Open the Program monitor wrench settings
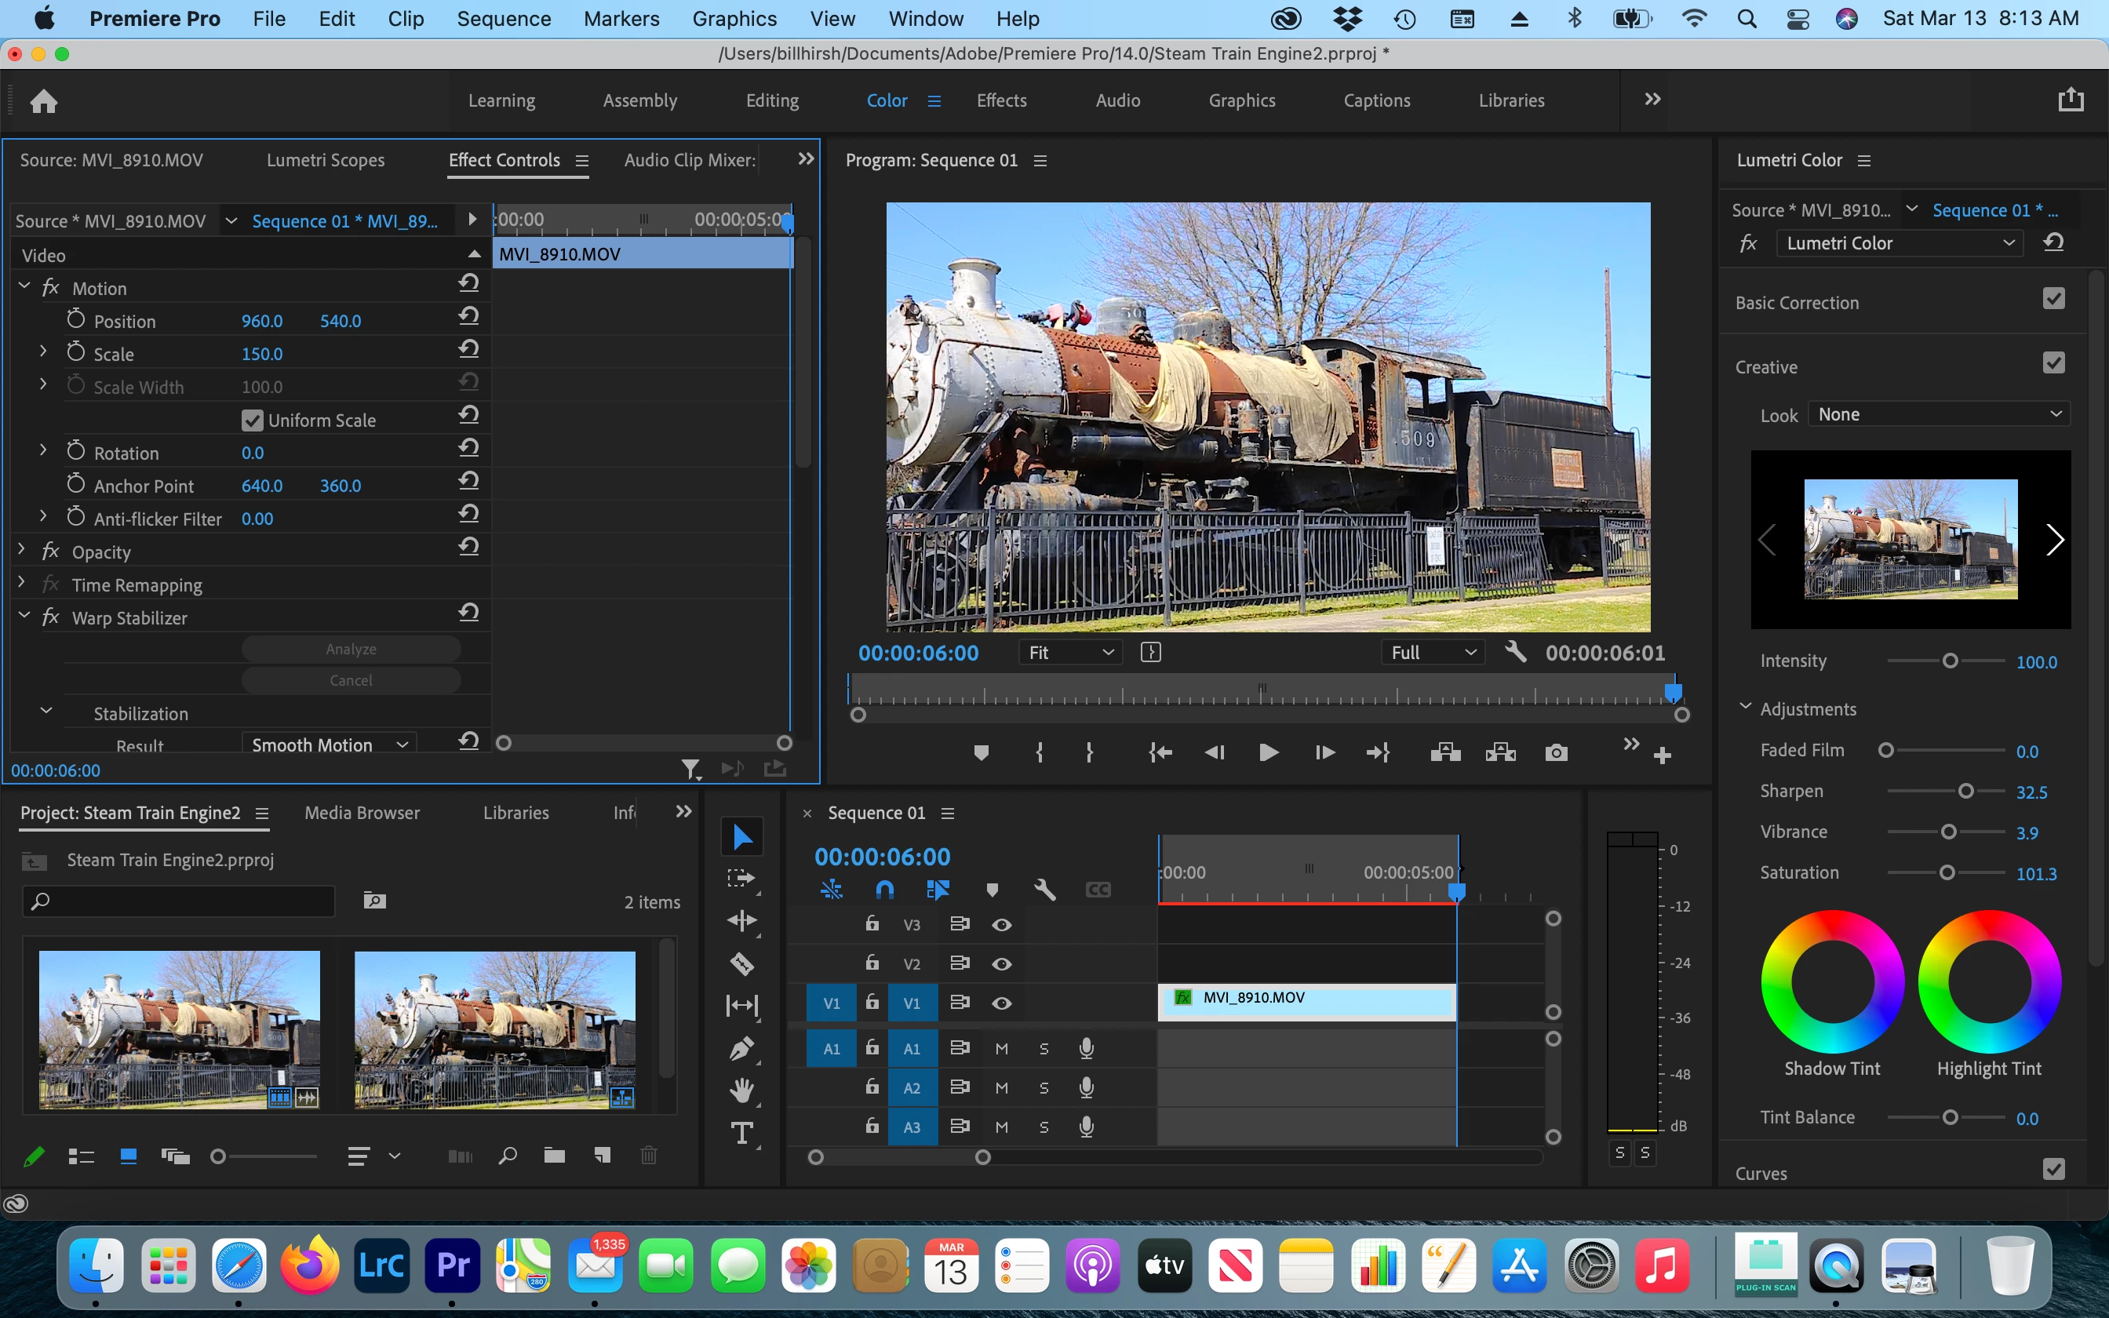Viewport: 2109px width, 1318px height. click(1516, 652)
